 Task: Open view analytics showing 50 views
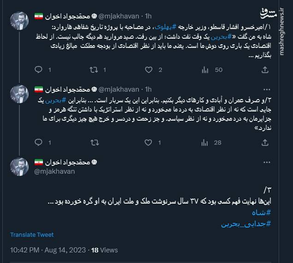[x=203, y=70]
